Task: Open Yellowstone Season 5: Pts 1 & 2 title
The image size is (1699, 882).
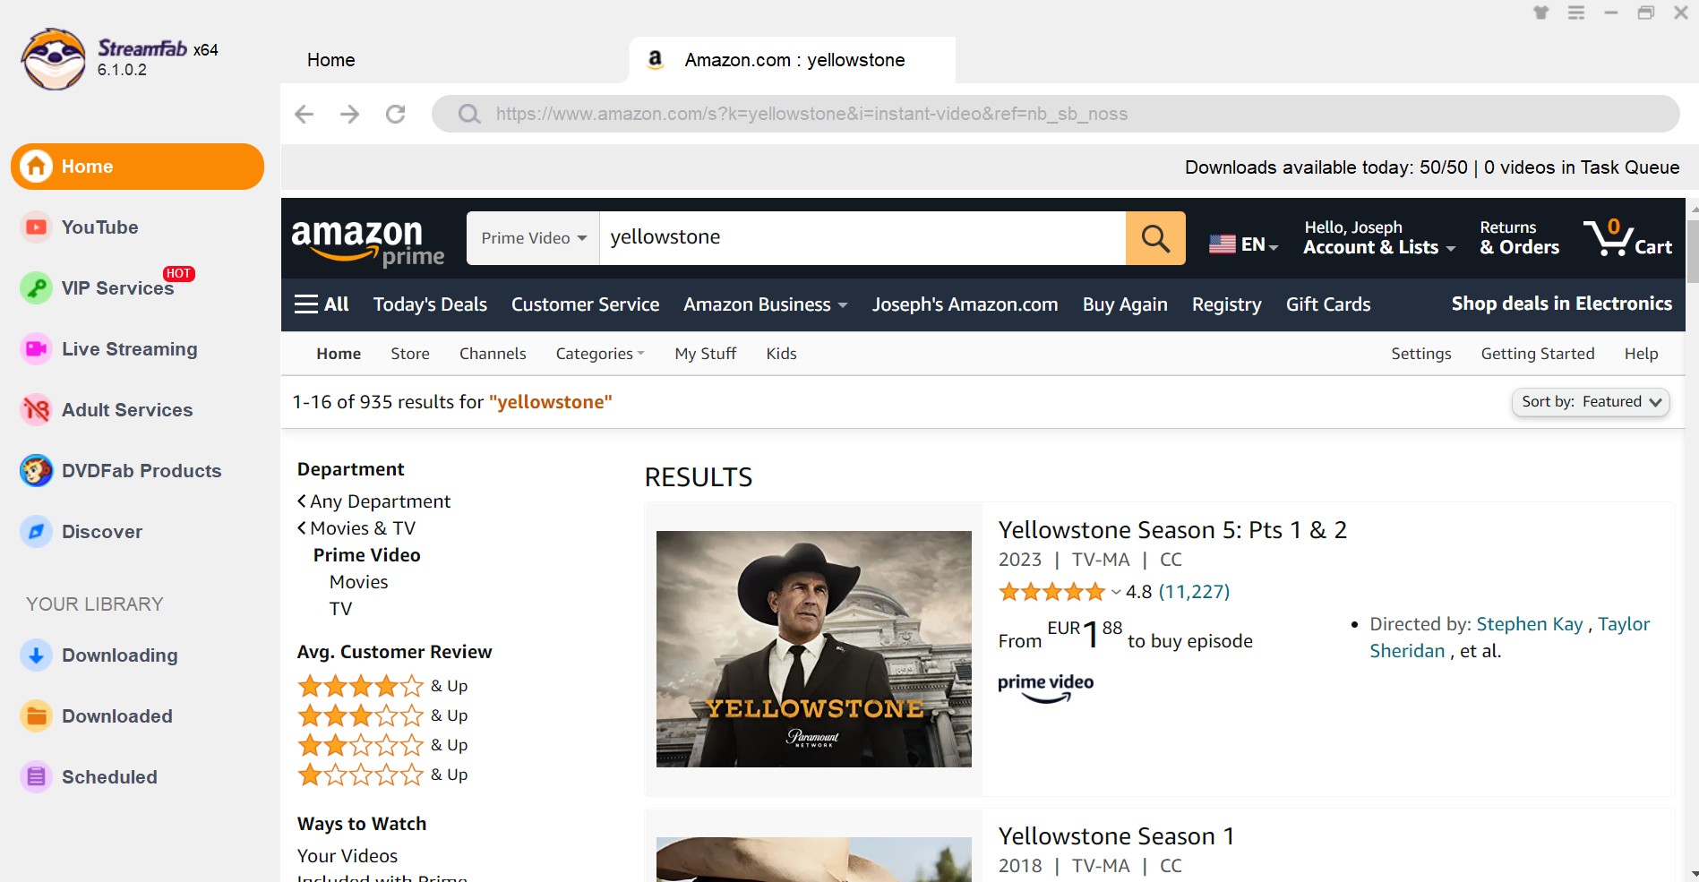Action: coord(1172,530)
